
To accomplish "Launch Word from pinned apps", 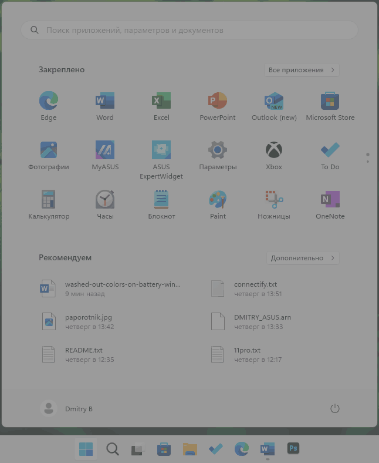I will pos(105,106).
